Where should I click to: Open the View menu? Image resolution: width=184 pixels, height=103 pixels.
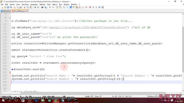(18, 5)
